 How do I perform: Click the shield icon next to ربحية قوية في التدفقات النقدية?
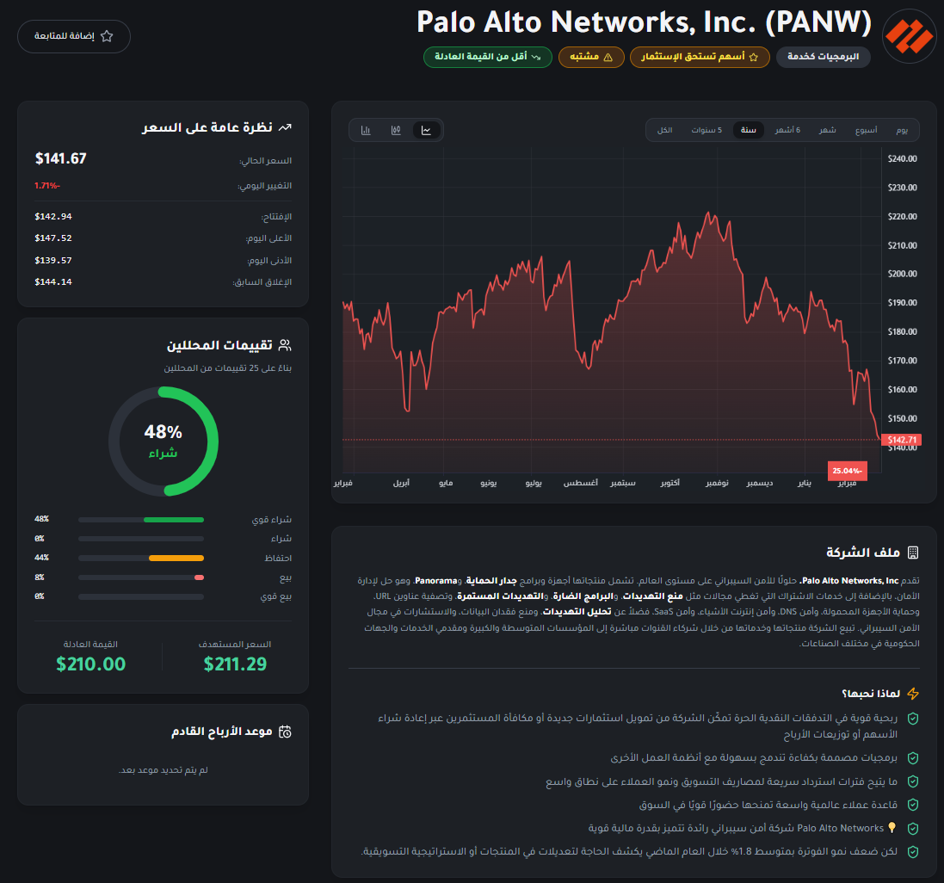[x=913, y=719]
